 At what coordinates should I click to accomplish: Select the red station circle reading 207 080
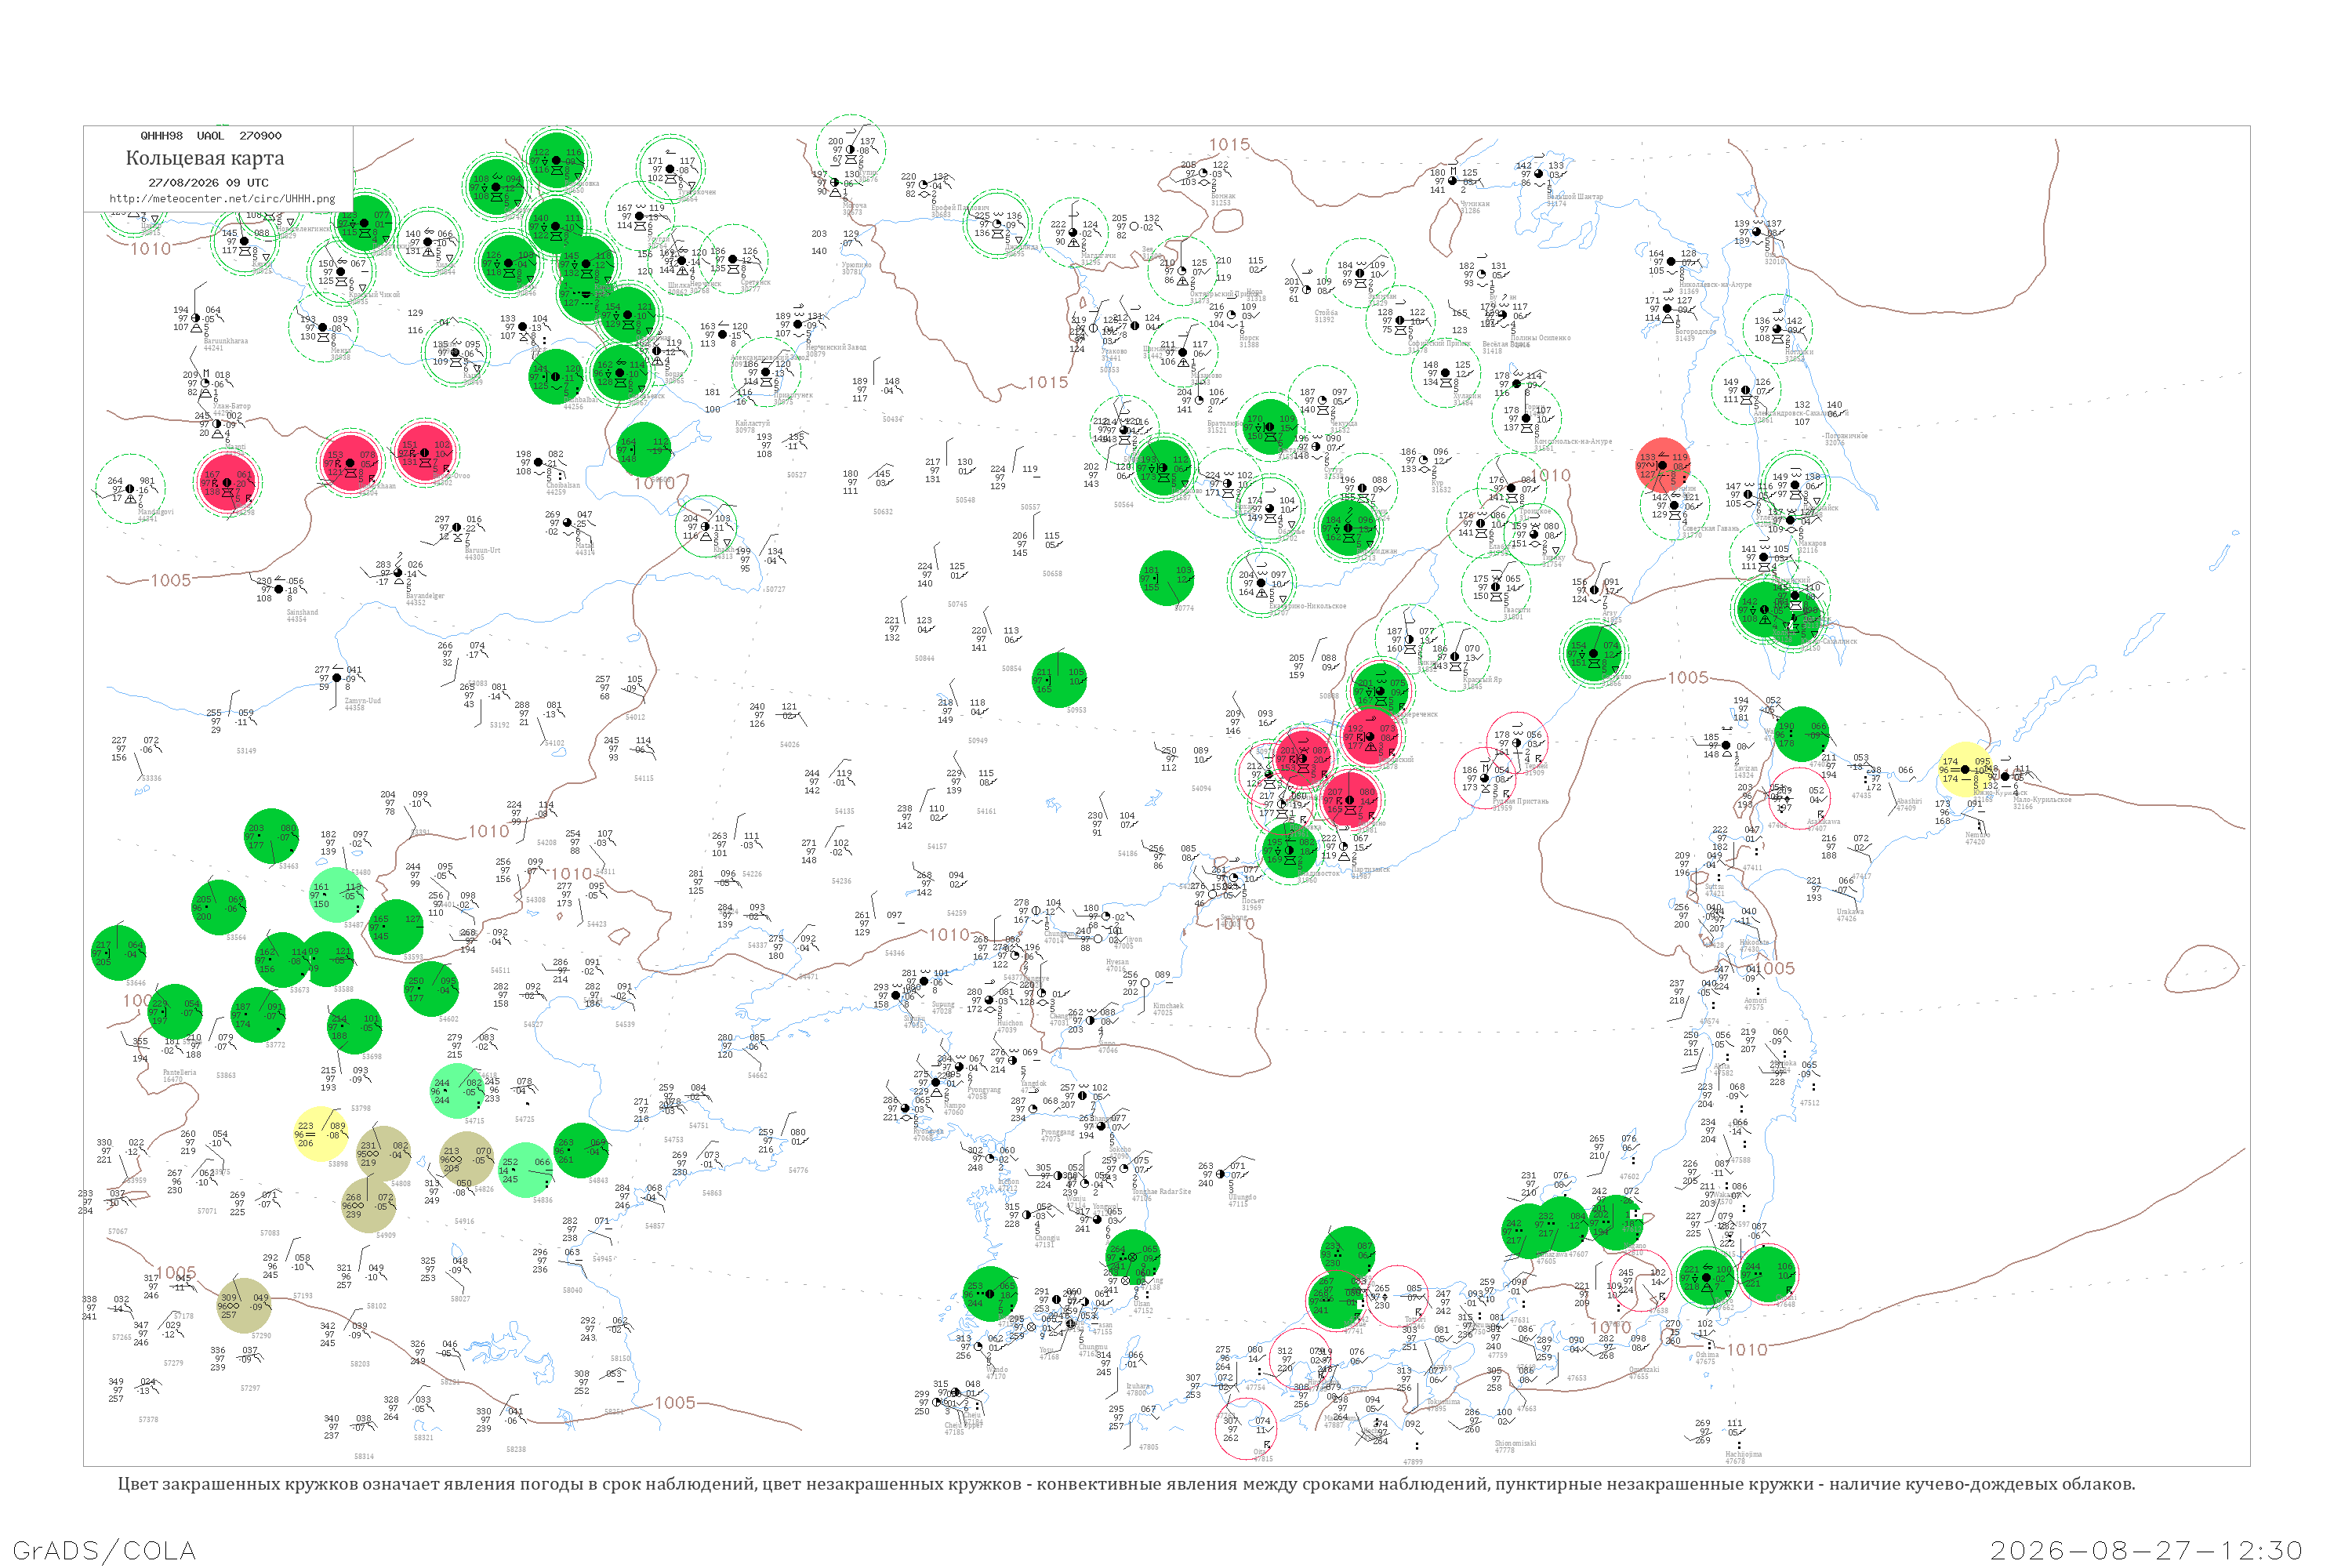tap(1350, 800)
